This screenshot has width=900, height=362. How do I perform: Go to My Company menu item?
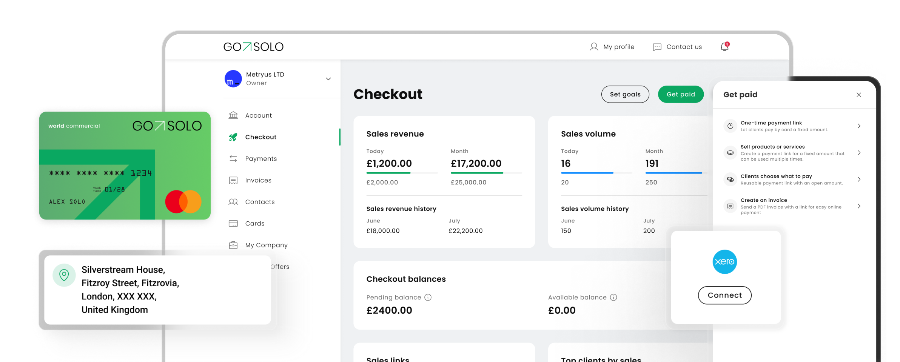(266, 245)
